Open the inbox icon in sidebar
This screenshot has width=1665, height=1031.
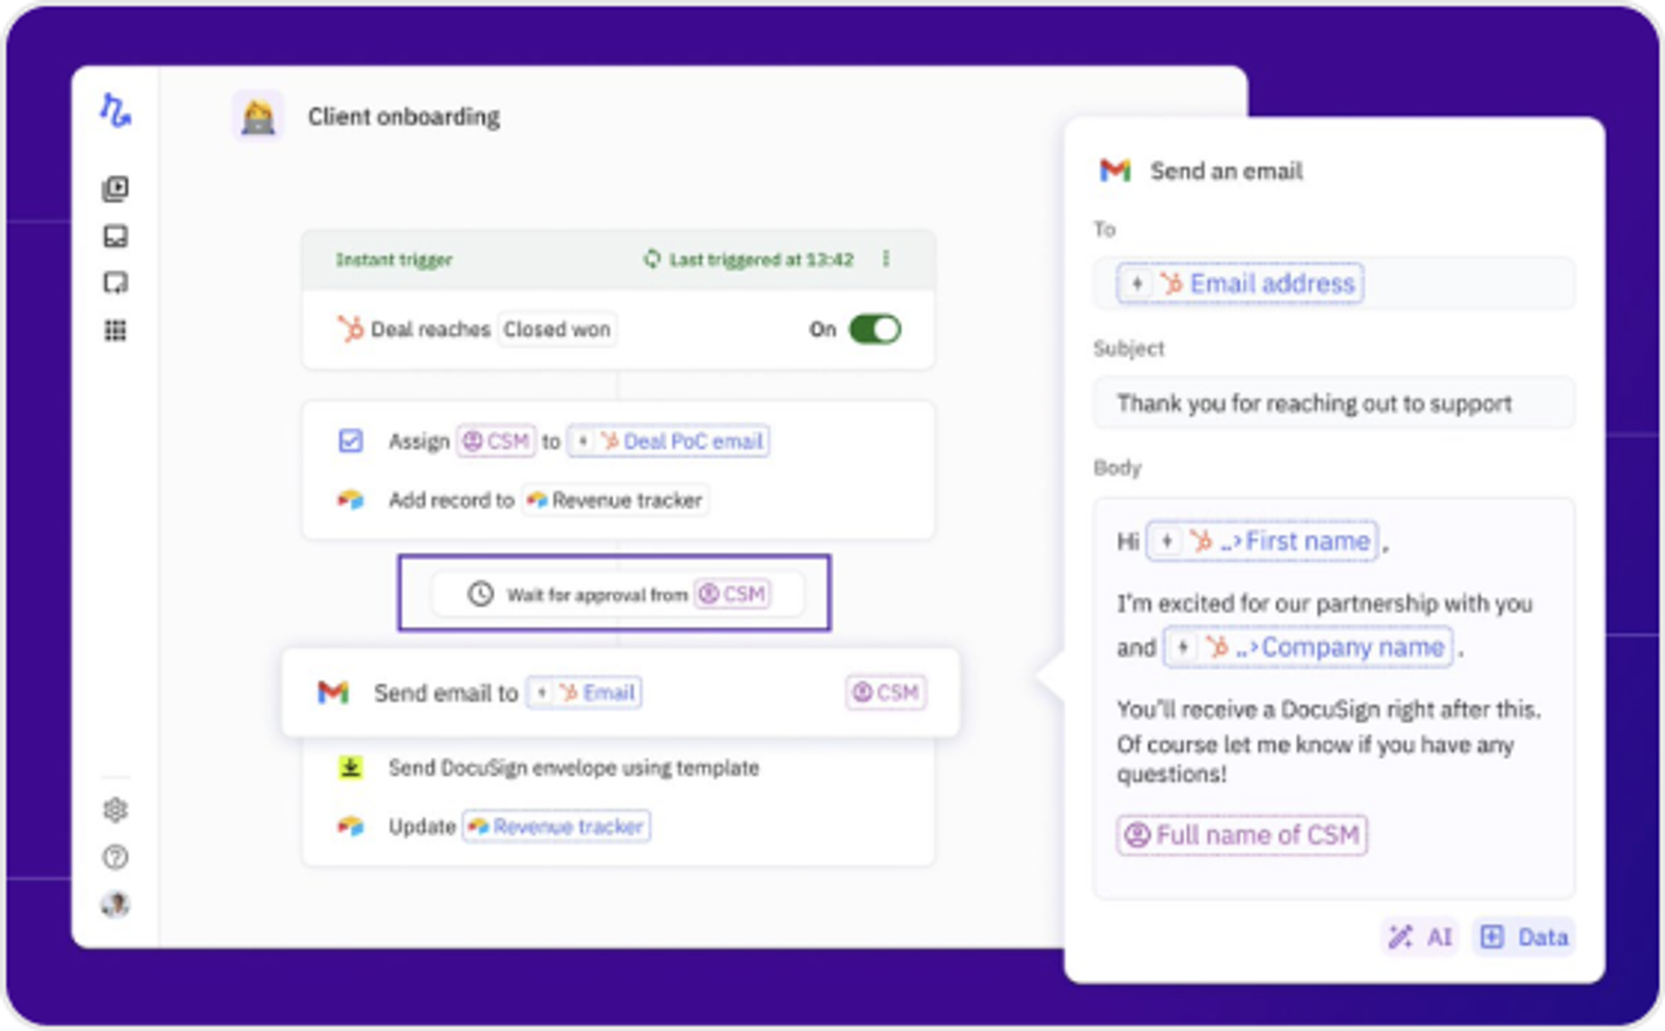[x=116, y=236]
